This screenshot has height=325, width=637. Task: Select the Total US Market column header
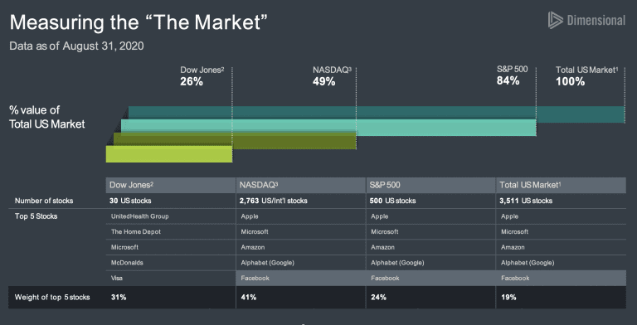pos(561,185)
